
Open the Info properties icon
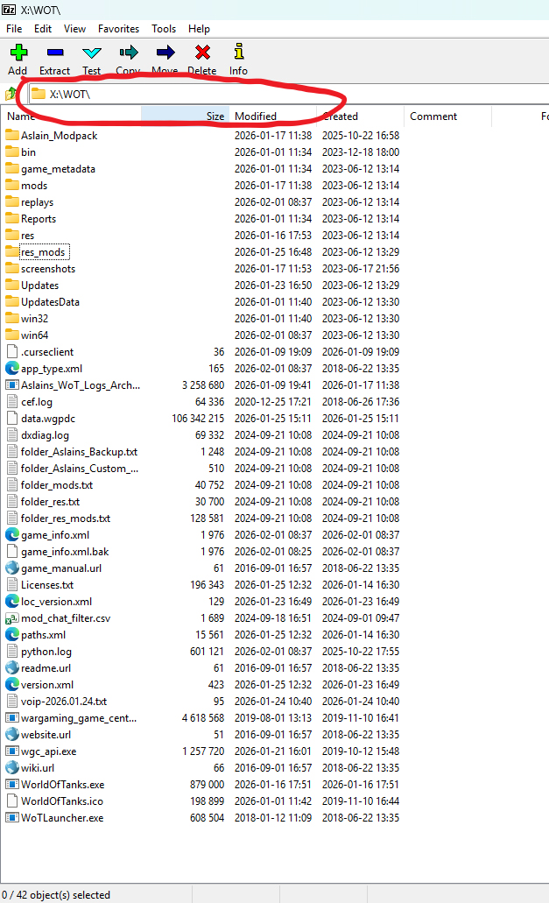click(238, 53)
